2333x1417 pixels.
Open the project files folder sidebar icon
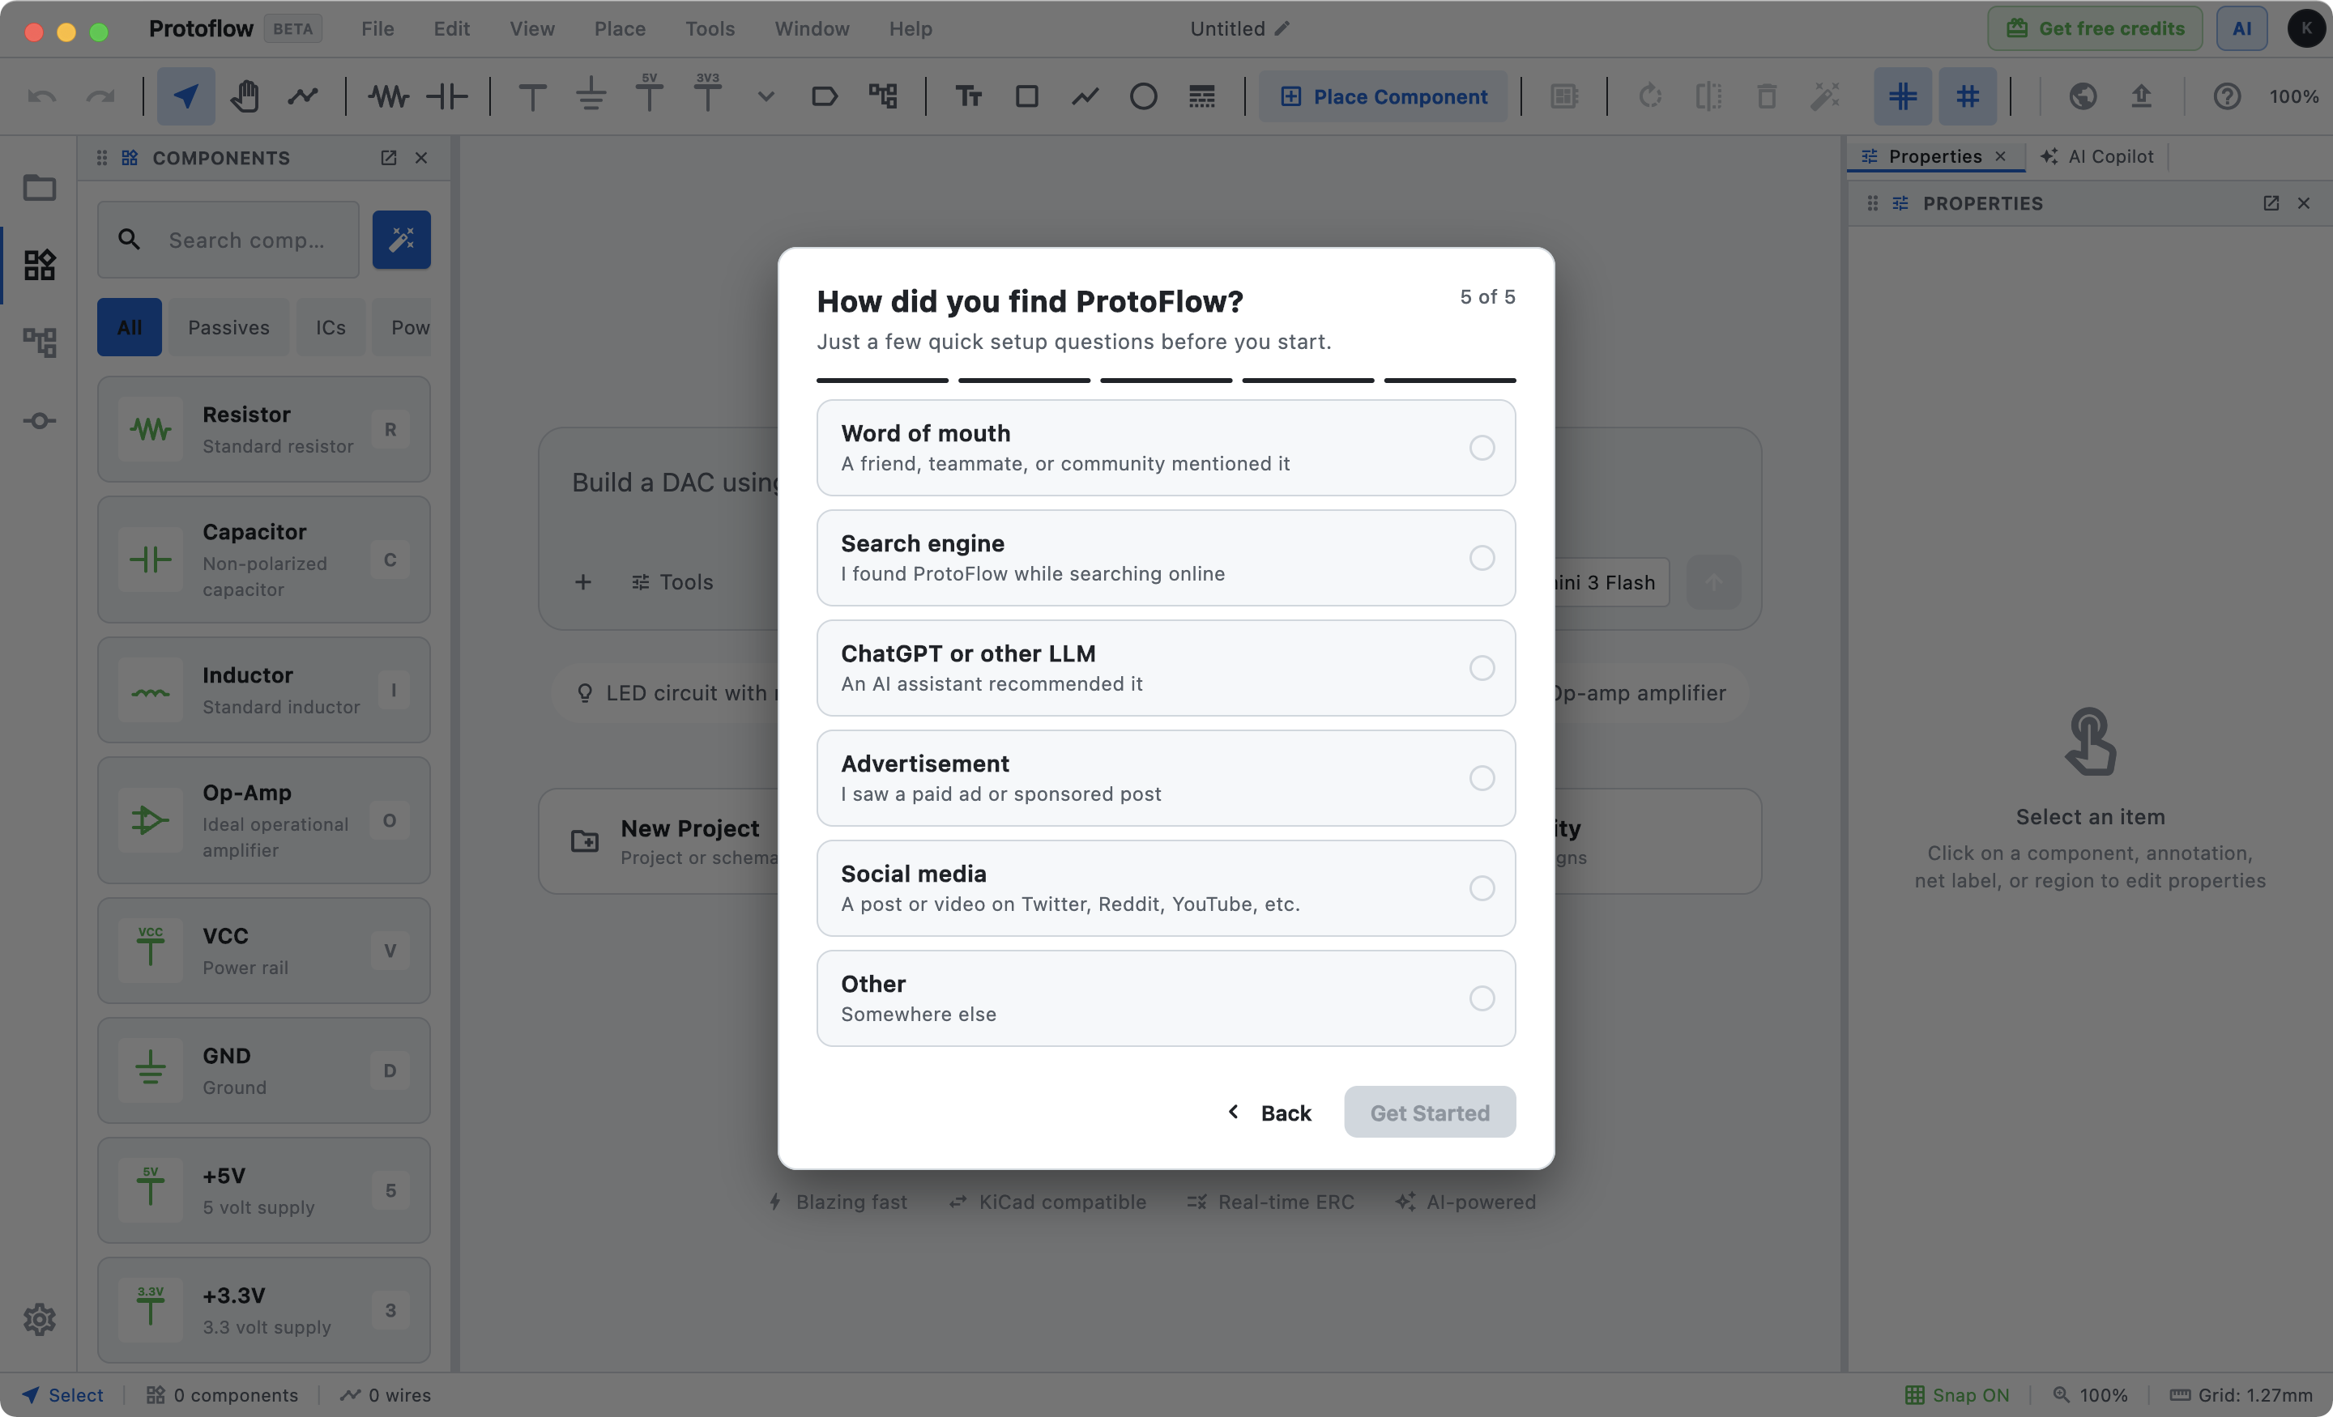(39, 187)
